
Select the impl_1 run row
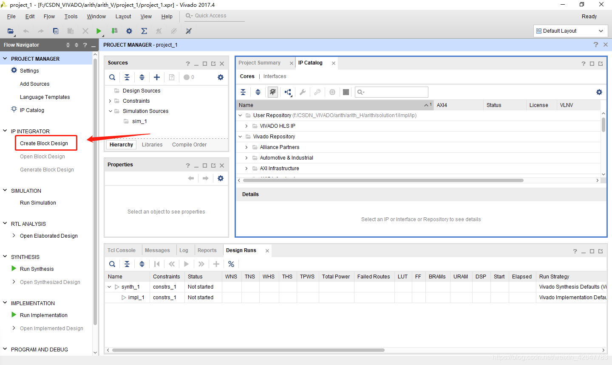point(136,298)
